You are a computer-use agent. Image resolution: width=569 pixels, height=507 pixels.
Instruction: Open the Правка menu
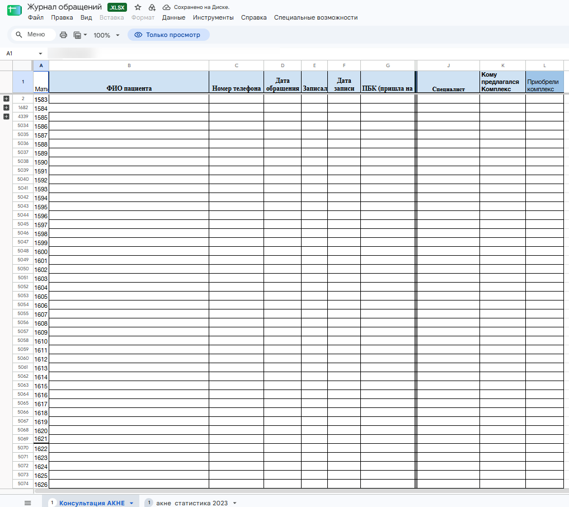point(62,17)
